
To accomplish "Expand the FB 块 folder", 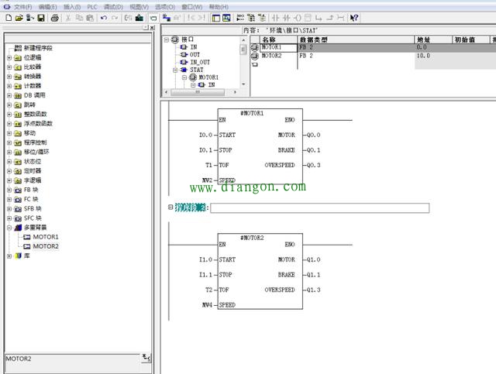I will pyautogui.click(x=9, y=190).
